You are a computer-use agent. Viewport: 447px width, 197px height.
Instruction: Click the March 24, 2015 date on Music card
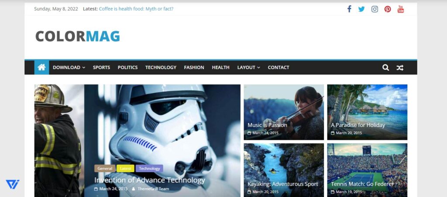click(265, 133)
